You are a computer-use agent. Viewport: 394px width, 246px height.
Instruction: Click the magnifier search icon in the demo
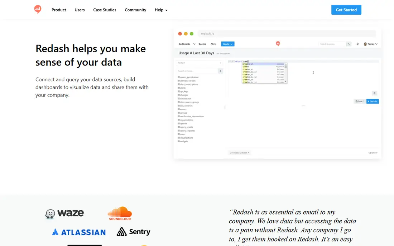point(349,44)
